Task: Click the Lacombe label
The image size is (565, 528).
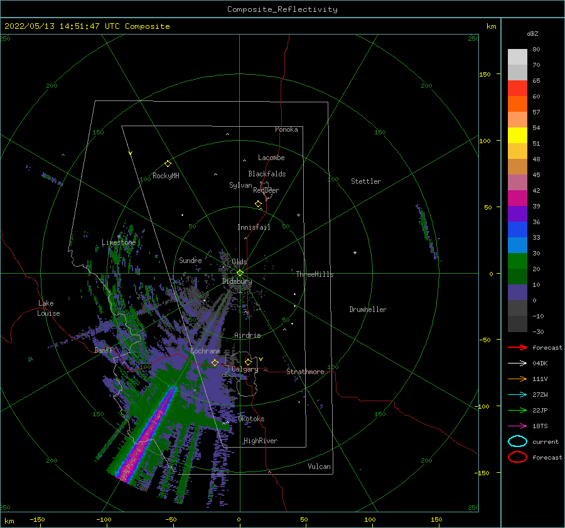Action: [271, 158]
